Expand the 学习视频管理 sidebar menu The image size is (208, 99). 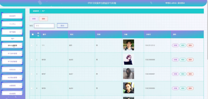click(x=12, y=61)
